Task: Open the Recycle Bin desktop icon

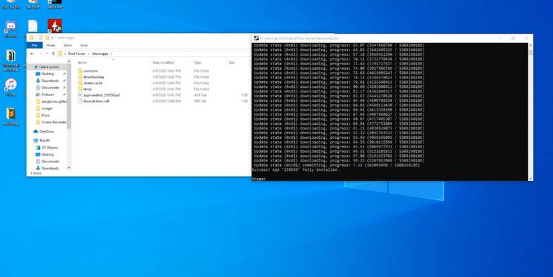Action: 11,4
